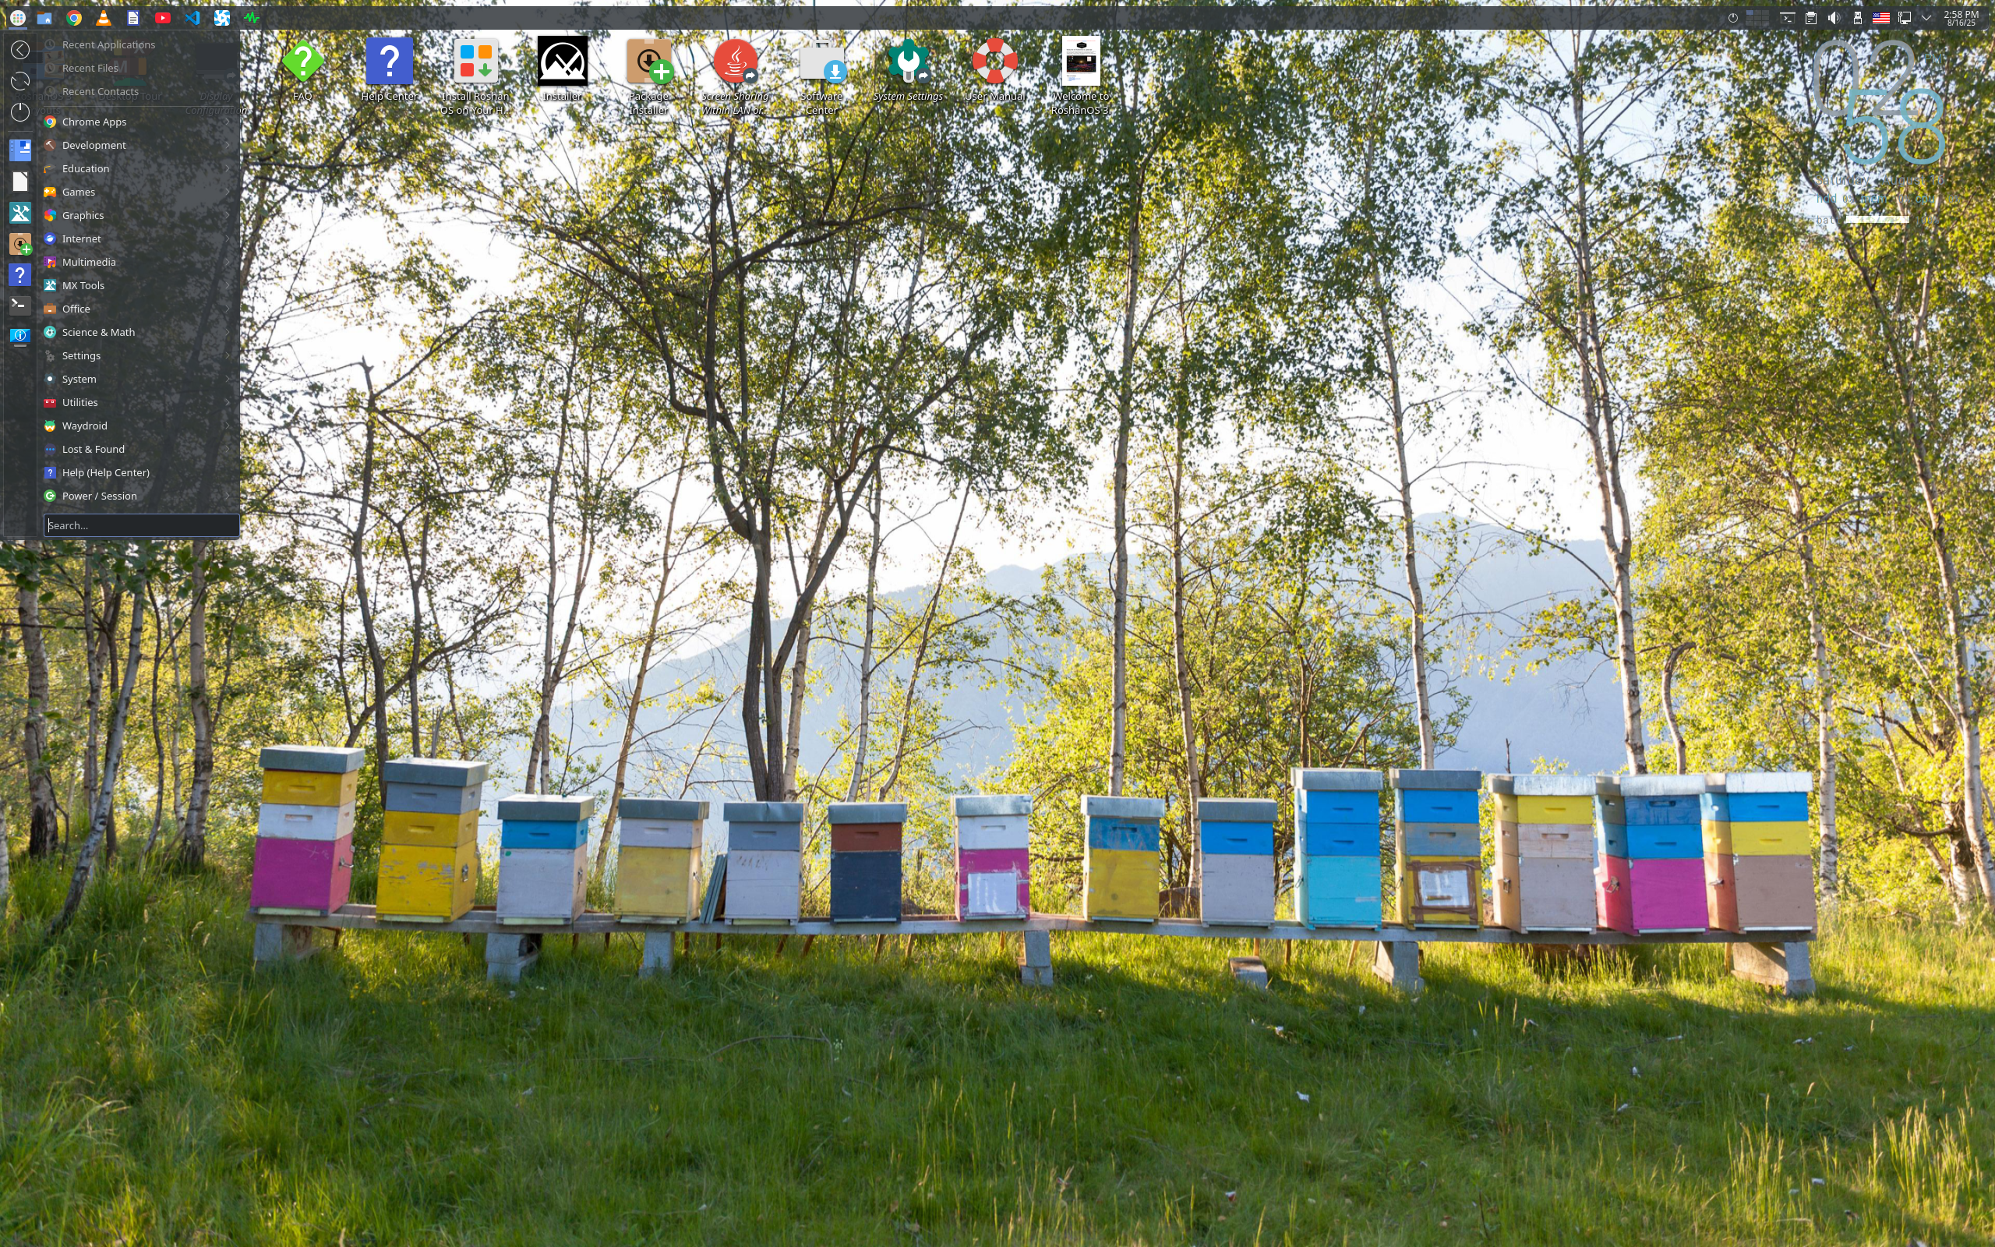The width and height of the screenshot is (1995, 1247).
Task: Launch Chrome from the top panel
Action: 74,17
